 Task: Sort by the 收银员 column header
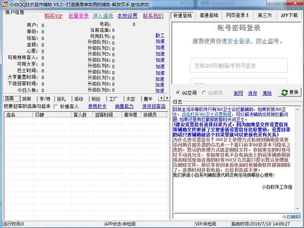point(154,114)
